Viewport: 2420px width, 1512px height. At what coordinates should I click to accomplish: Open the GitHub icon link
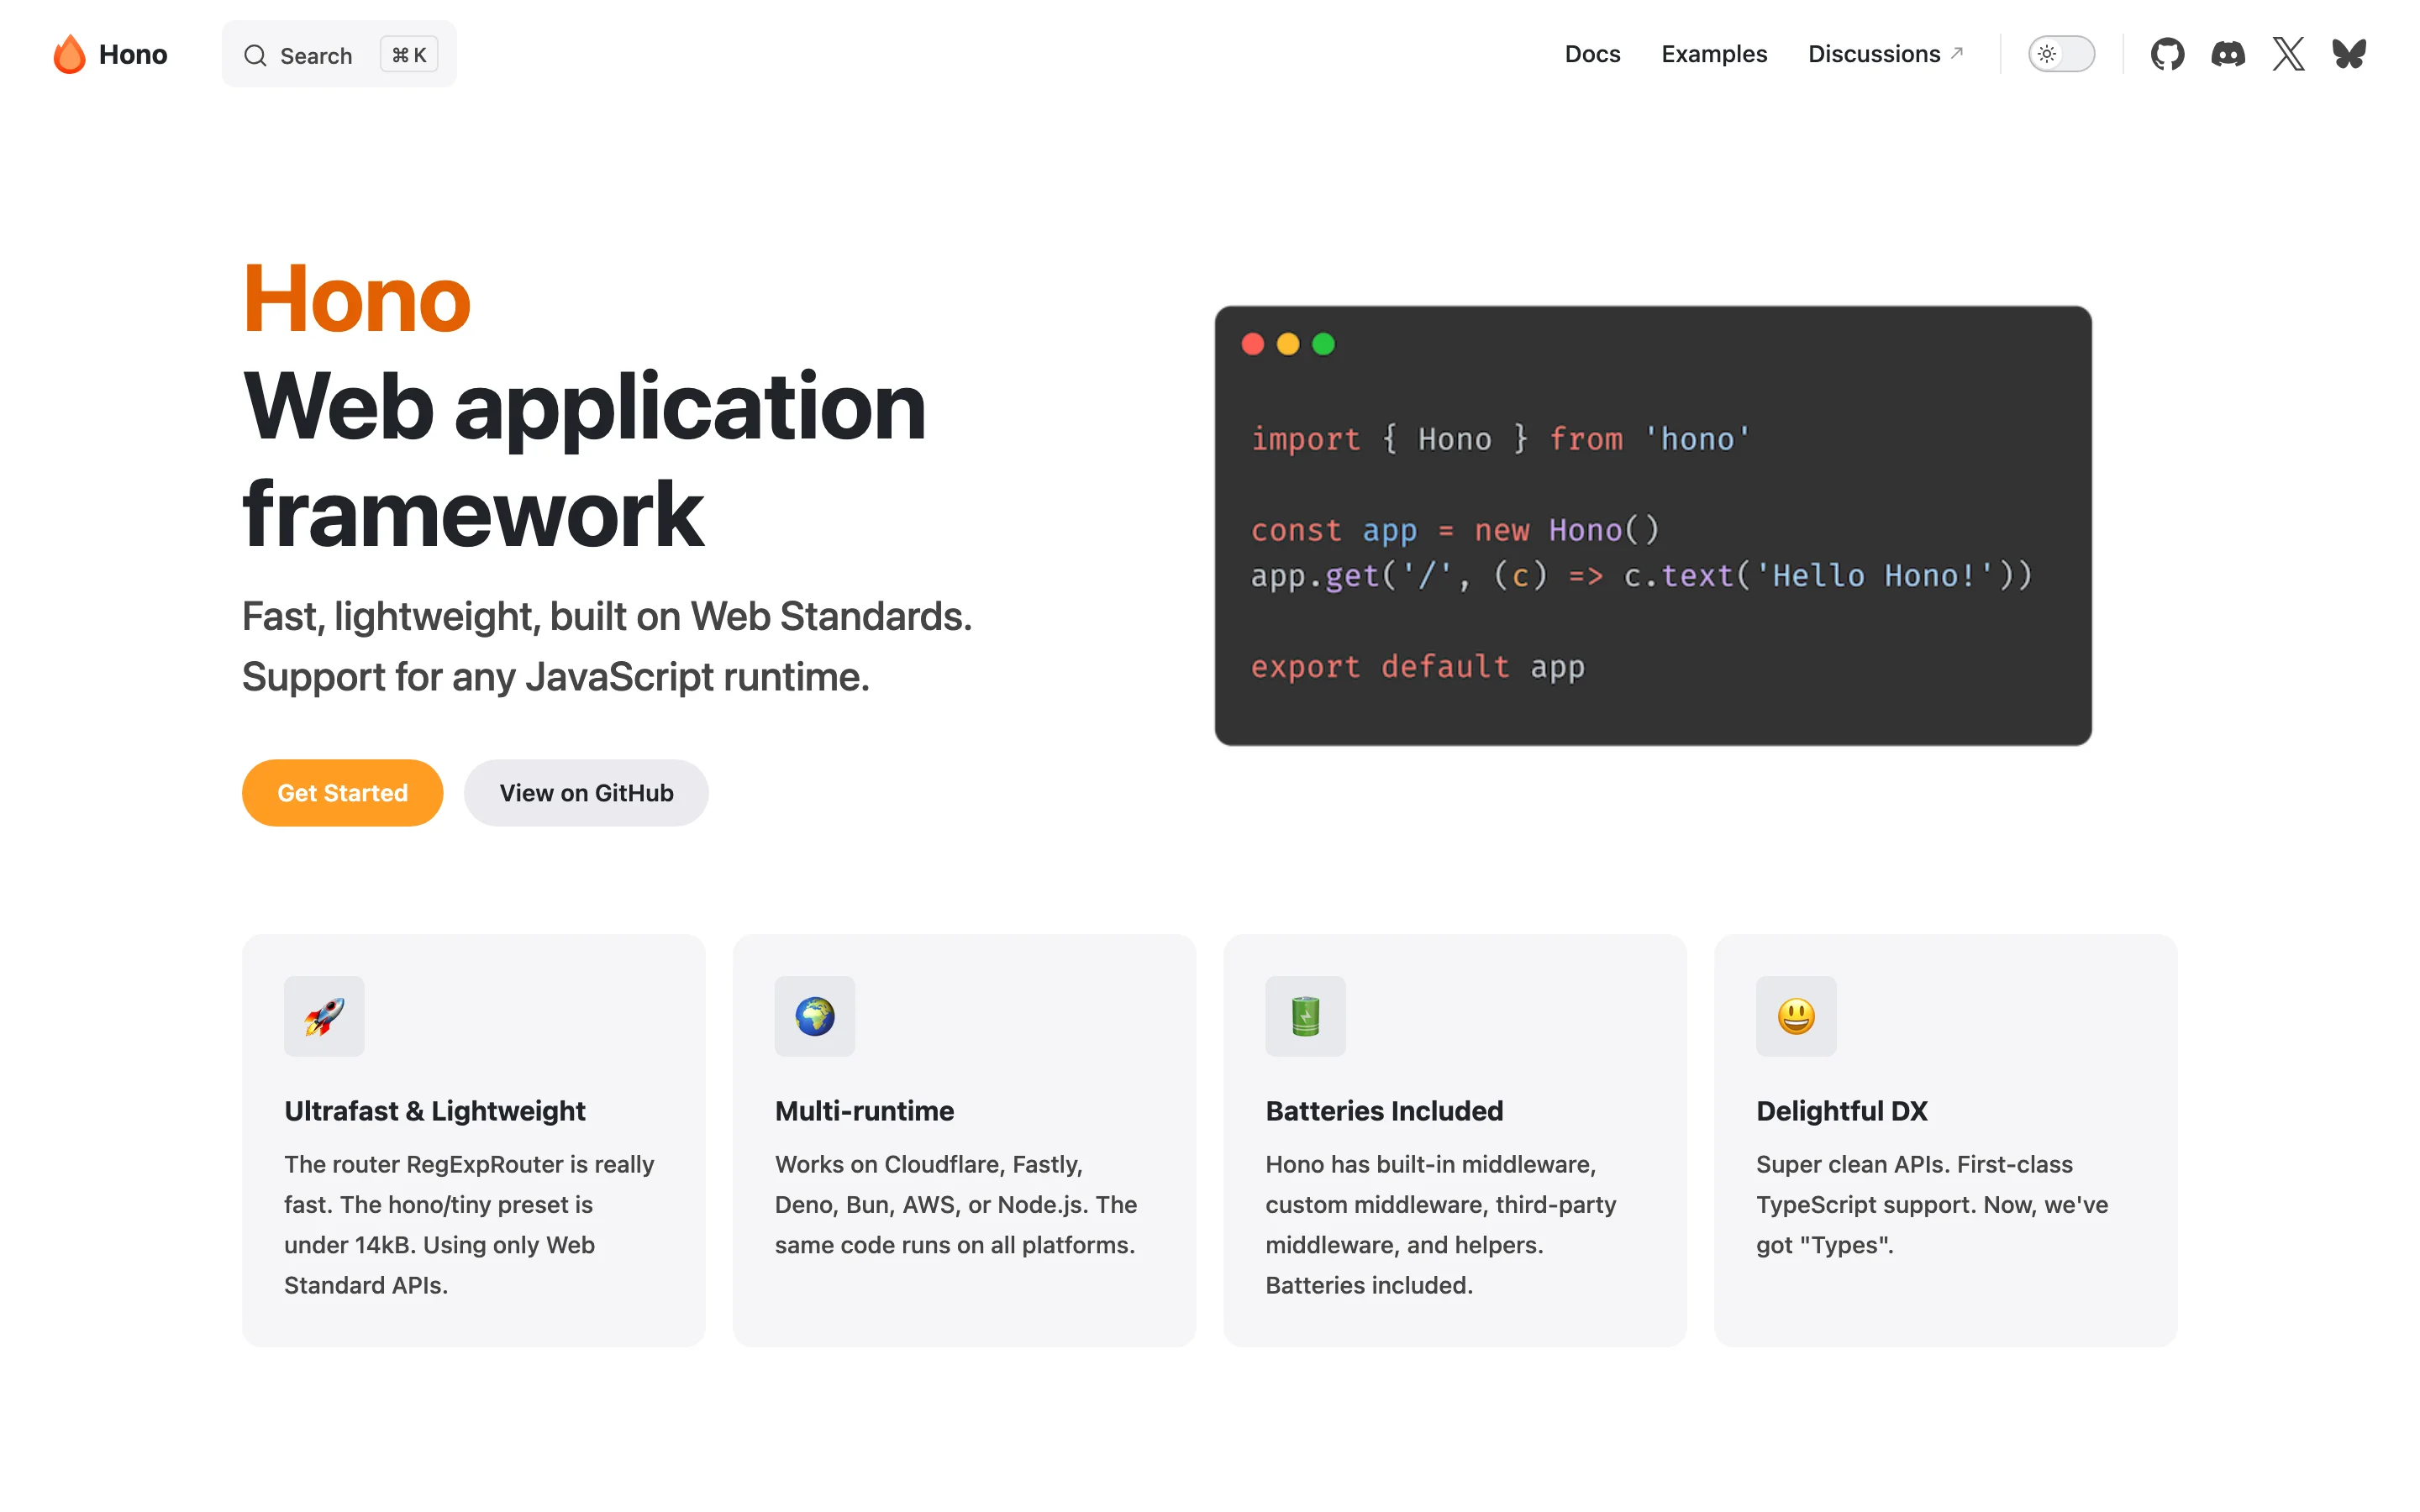[2167, 54]
